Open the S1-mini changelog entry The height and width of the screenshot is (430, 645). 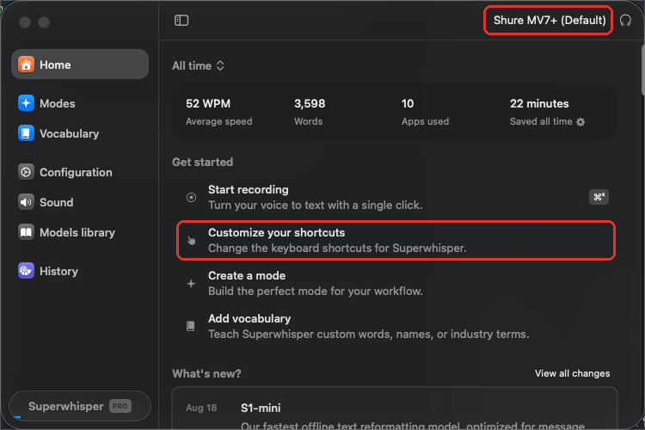coord(395,408)
